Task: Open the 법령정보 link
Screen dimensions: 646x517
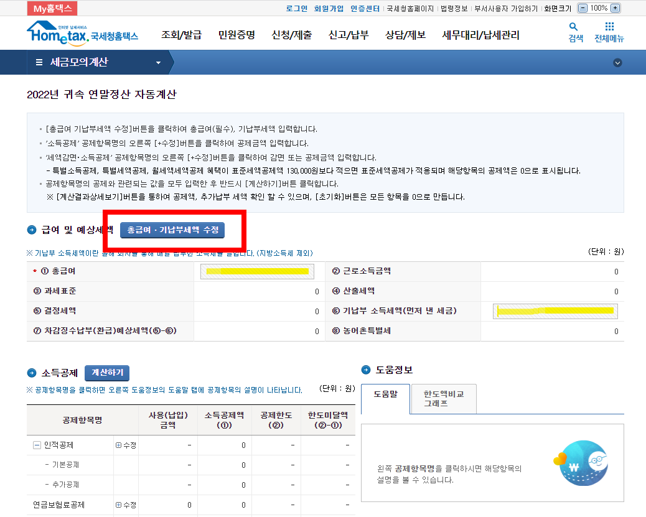Action: [454, 8]
